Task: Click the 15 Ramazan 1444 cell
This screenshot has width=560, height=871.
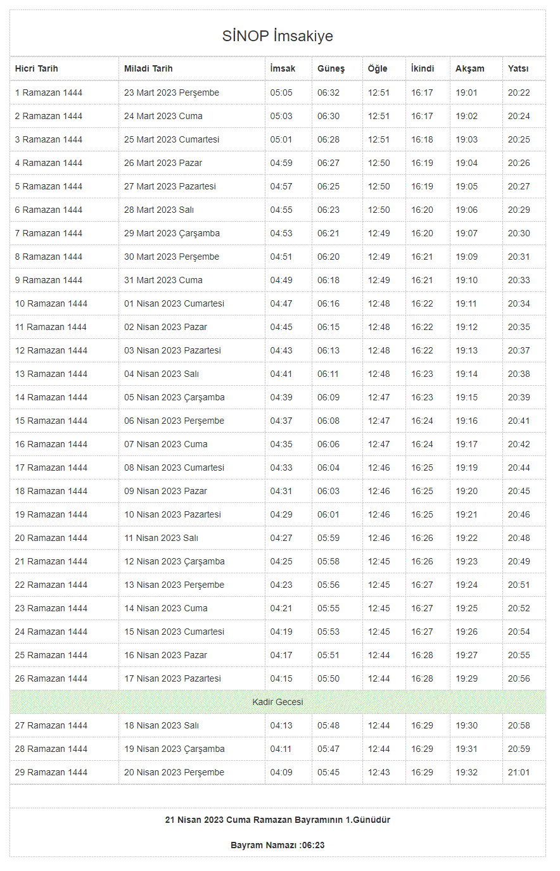Action: coord(51,421)
